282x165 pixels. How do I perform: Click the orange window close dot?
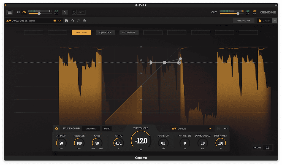pos(6,5)
